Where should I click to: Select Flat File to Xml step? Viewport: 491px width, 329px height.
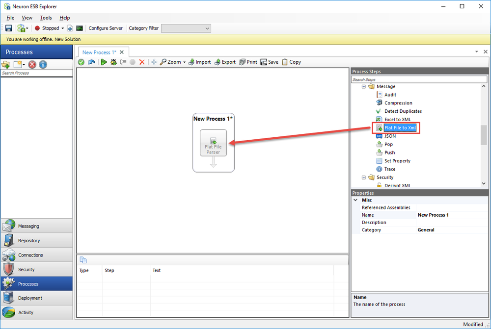click(x=400, y=127)
